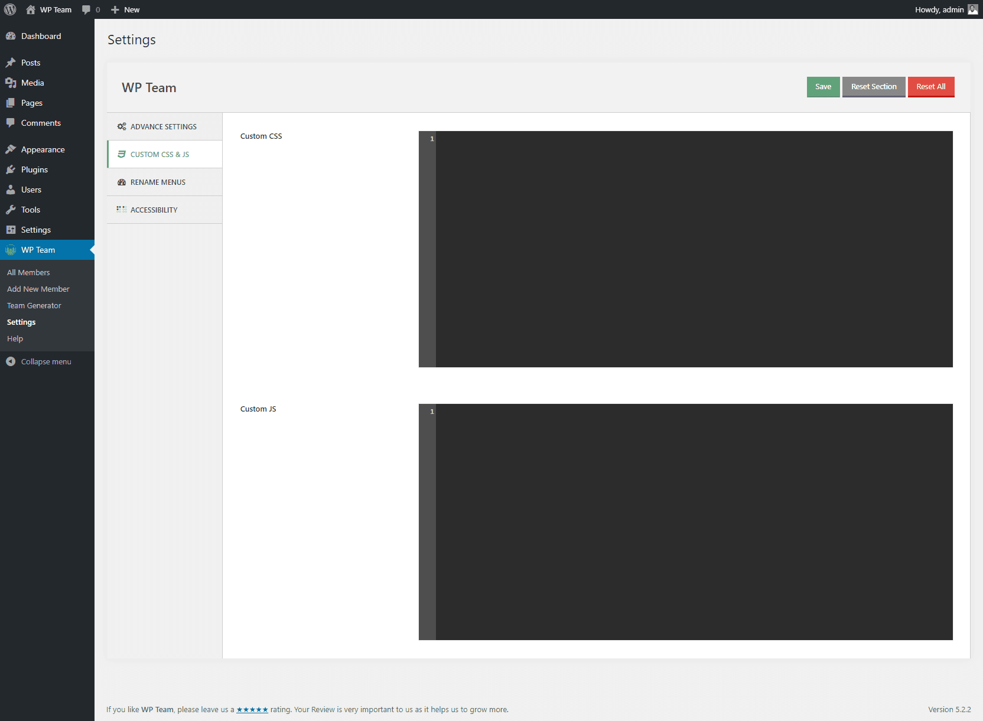Click the Collapse menu arrow icon
Image resolution: width=983 pixels, height=721 pixels.
[x=11, y=361]
